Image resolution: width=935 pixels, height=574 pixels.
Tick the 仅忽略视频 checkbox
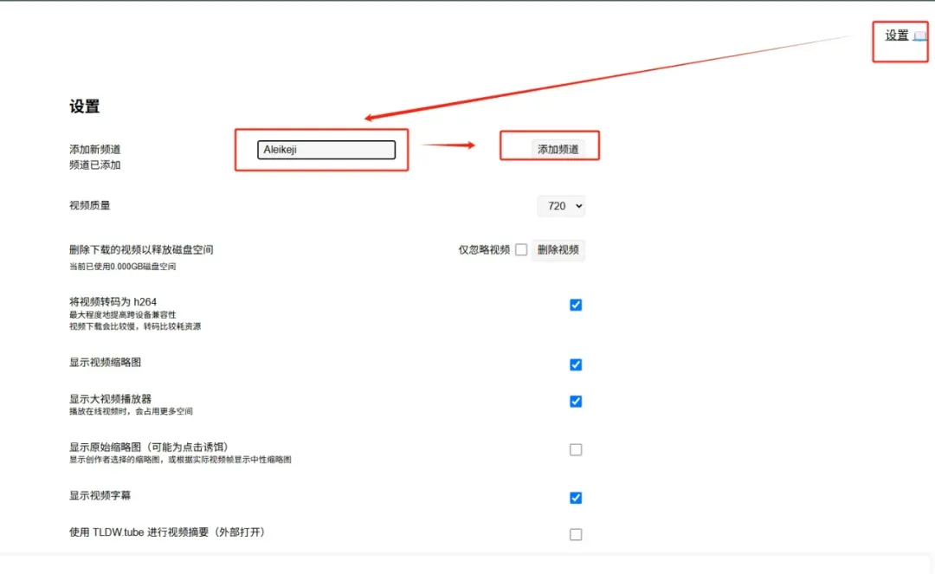click(521, 250)
